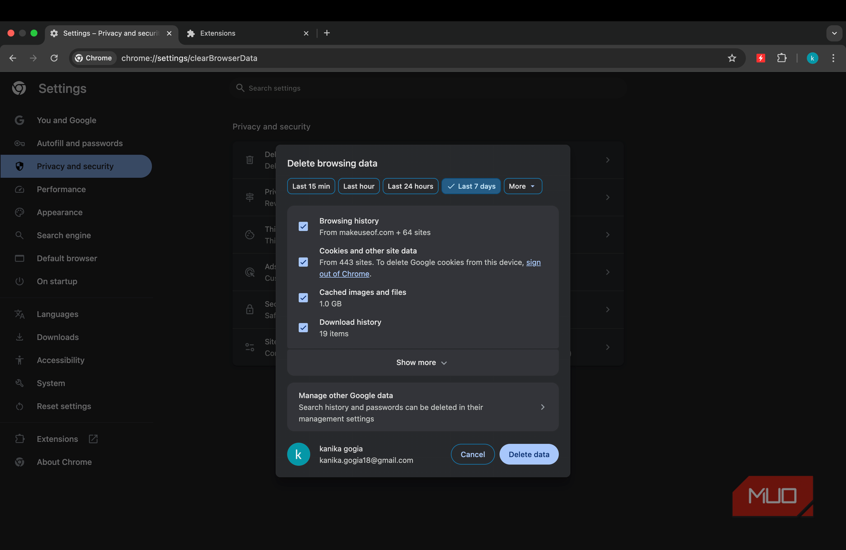The width and height of the screenshot is (846, 550).
Task: Click the Security lock row icon
Action: [250, 310]
